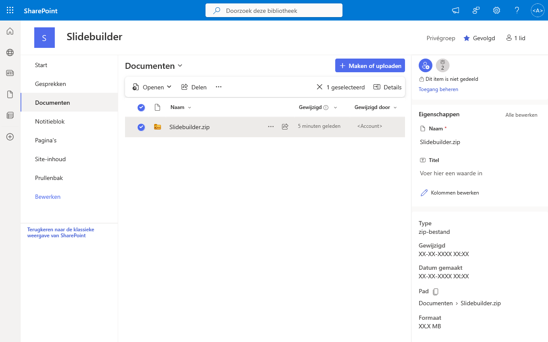Edit the Naam field value Slidebuilder.zip

pos(440,142)
